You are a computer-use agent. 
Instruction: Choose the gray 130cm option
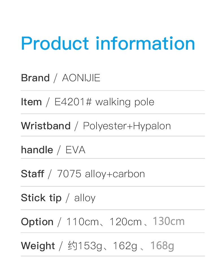coord(169,221)
